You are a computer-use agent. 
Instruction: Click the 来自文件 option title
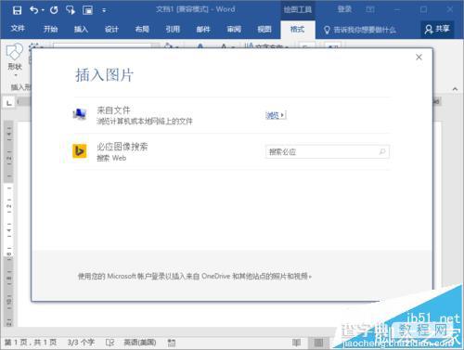coord(113,110)
